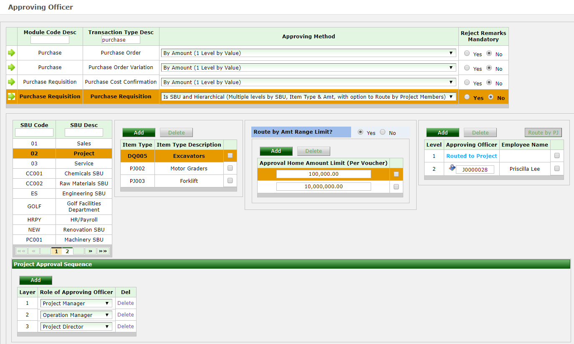This screenshot has height=344, width=574.
Task: Open the Project Director role dropdown
Action: (76, 326)
